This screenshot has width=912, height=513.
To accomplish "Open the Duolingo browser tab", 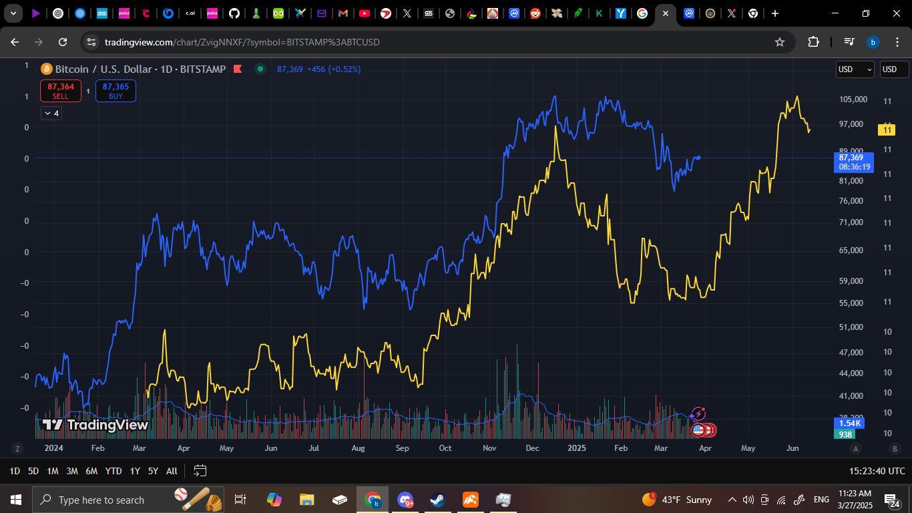I will 278,13.
